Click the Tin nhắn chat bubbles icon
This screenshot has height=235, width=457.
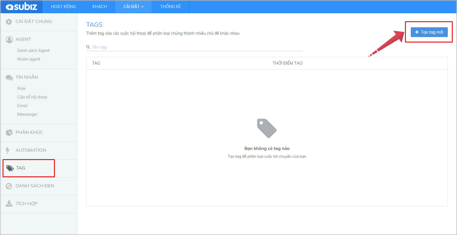coord(9,78)
